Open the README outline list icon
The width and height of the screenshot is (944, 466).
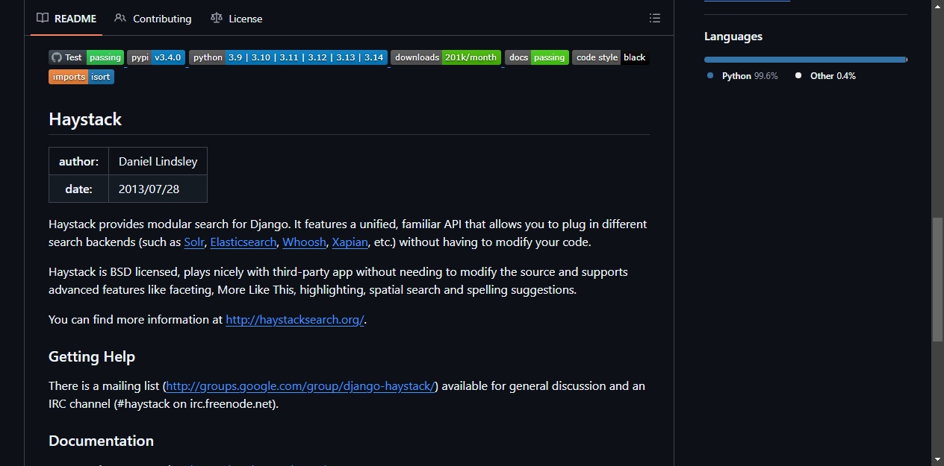point(655,18)
